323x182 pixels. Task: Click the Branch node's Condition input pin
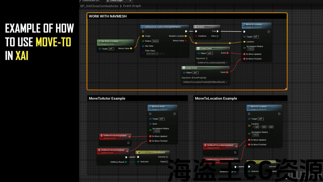[x=196, y=36]
